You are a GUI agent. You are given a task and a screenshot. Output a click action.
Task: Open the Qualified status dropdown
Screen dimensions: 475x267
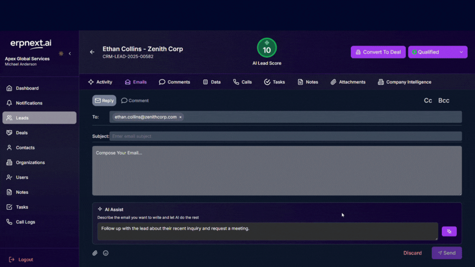pyautogui.click(x=437, y=52)
